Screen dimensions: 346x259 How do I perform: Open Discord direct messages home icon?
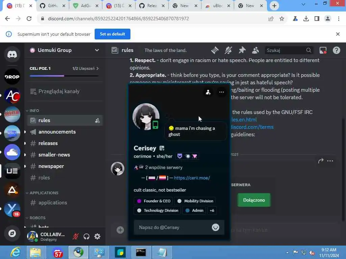pyautogui.click(x=12, y=54)
